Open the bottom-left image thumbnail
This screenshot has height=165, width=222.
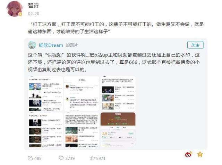pos(45,130)
